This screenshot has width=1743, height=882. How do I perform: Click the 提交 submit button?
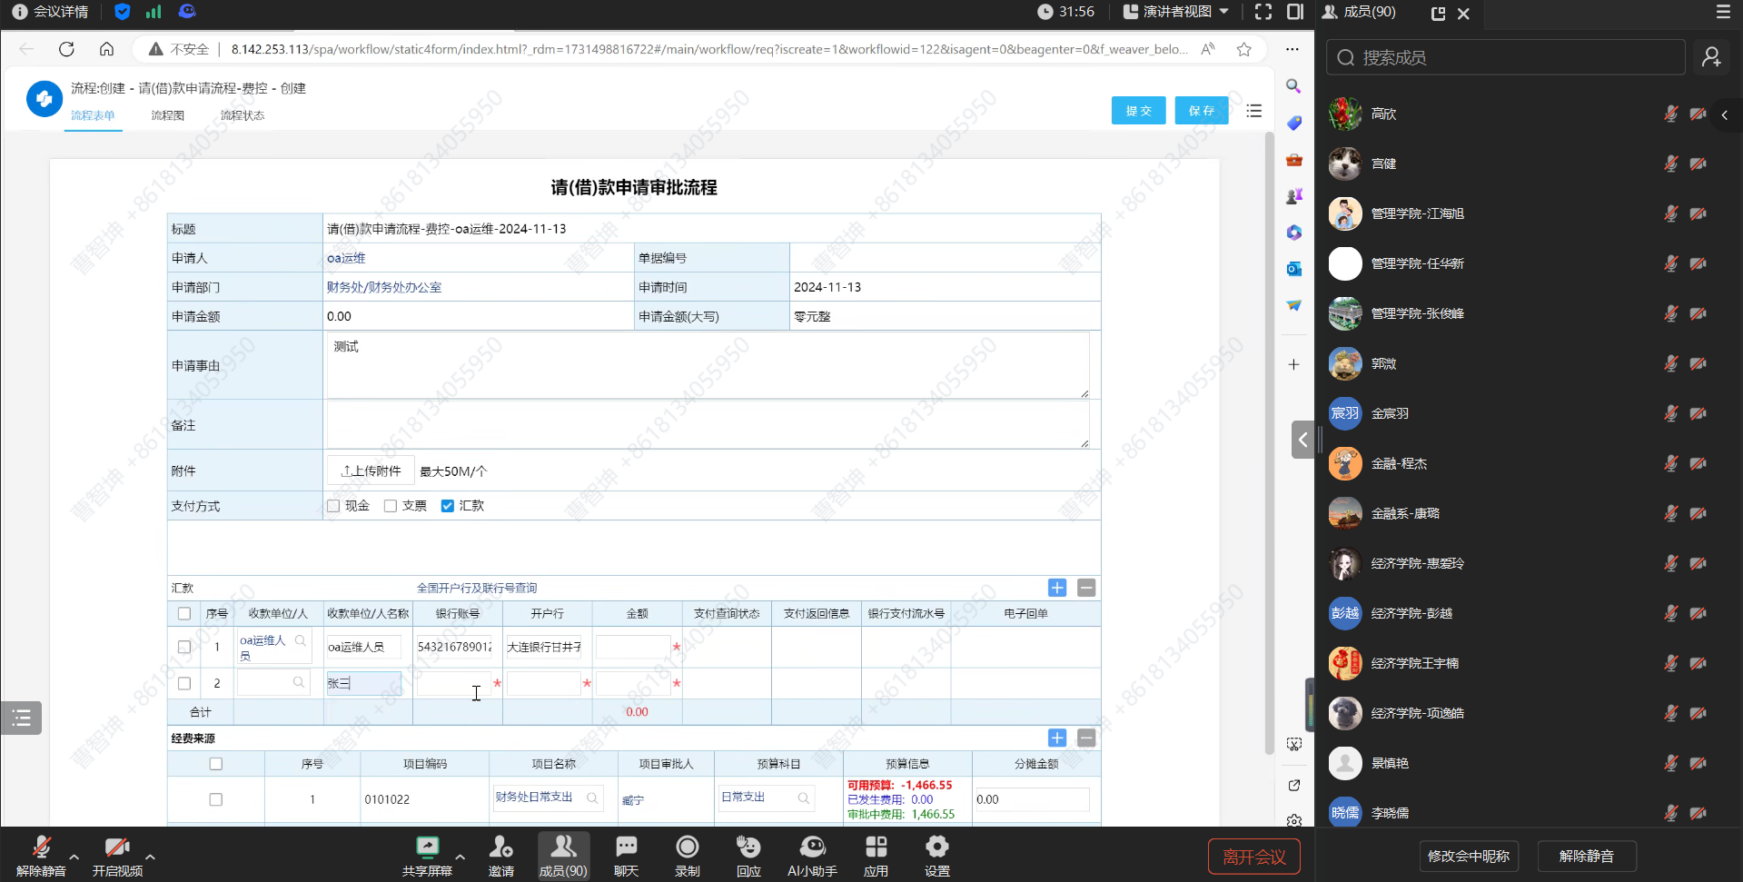(1138, 111)
